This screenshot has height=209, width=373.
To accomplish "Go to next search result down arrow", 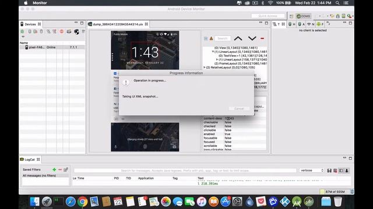I will [x=252, y=38].
